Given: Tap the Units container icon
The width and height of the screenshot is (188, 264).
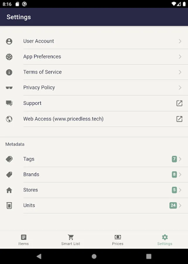Looking at the screenshot, I should pos(9,206).
